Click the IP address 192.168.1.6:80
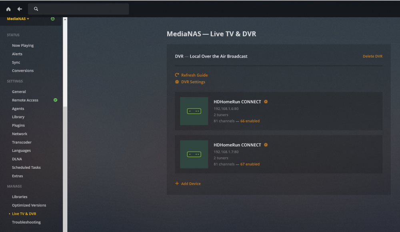400x232 pixels. click(226, 109)
